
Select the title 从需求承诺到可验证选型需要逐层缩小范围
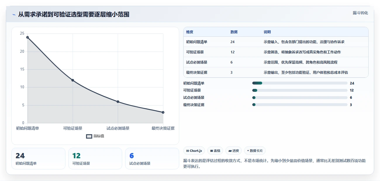pyautogui.click(x=74, y=14)
